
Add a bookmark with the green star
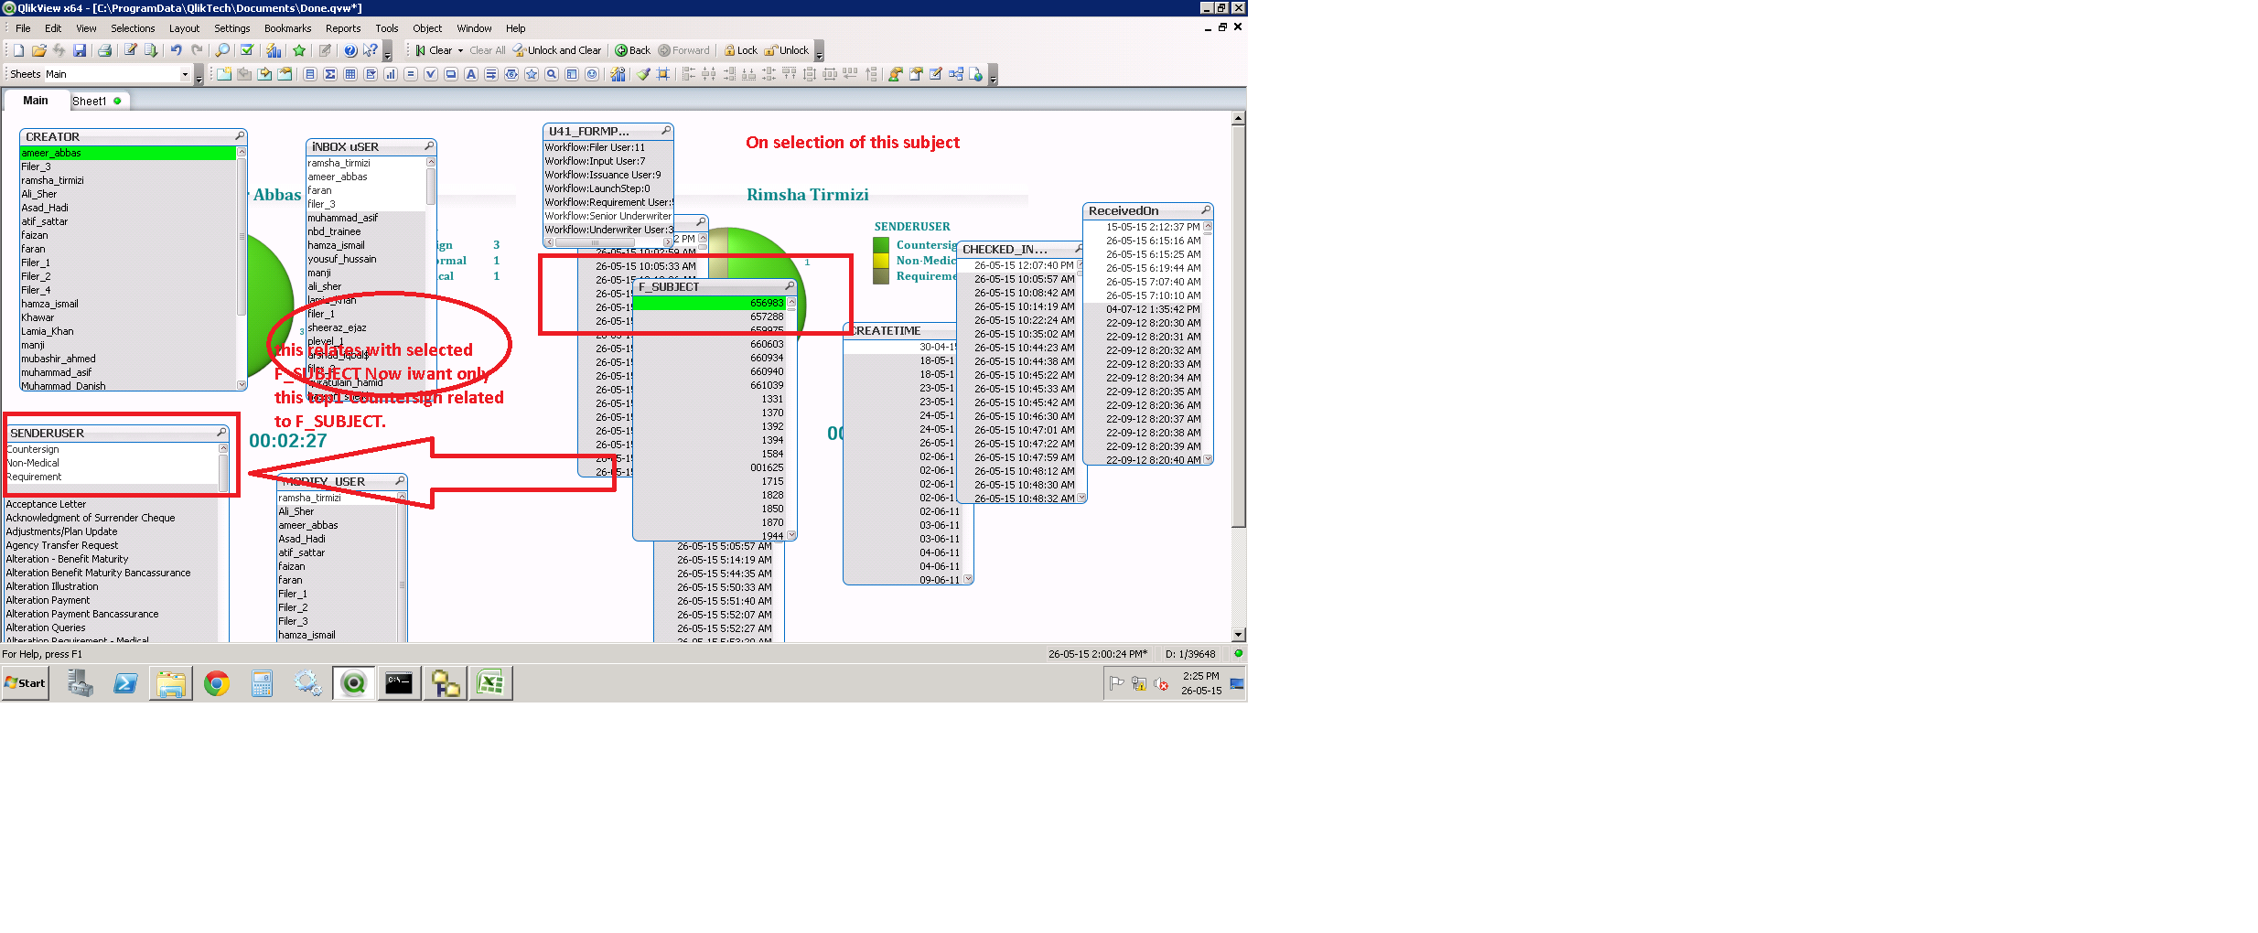pyautogui.click(x=299, y=50)
